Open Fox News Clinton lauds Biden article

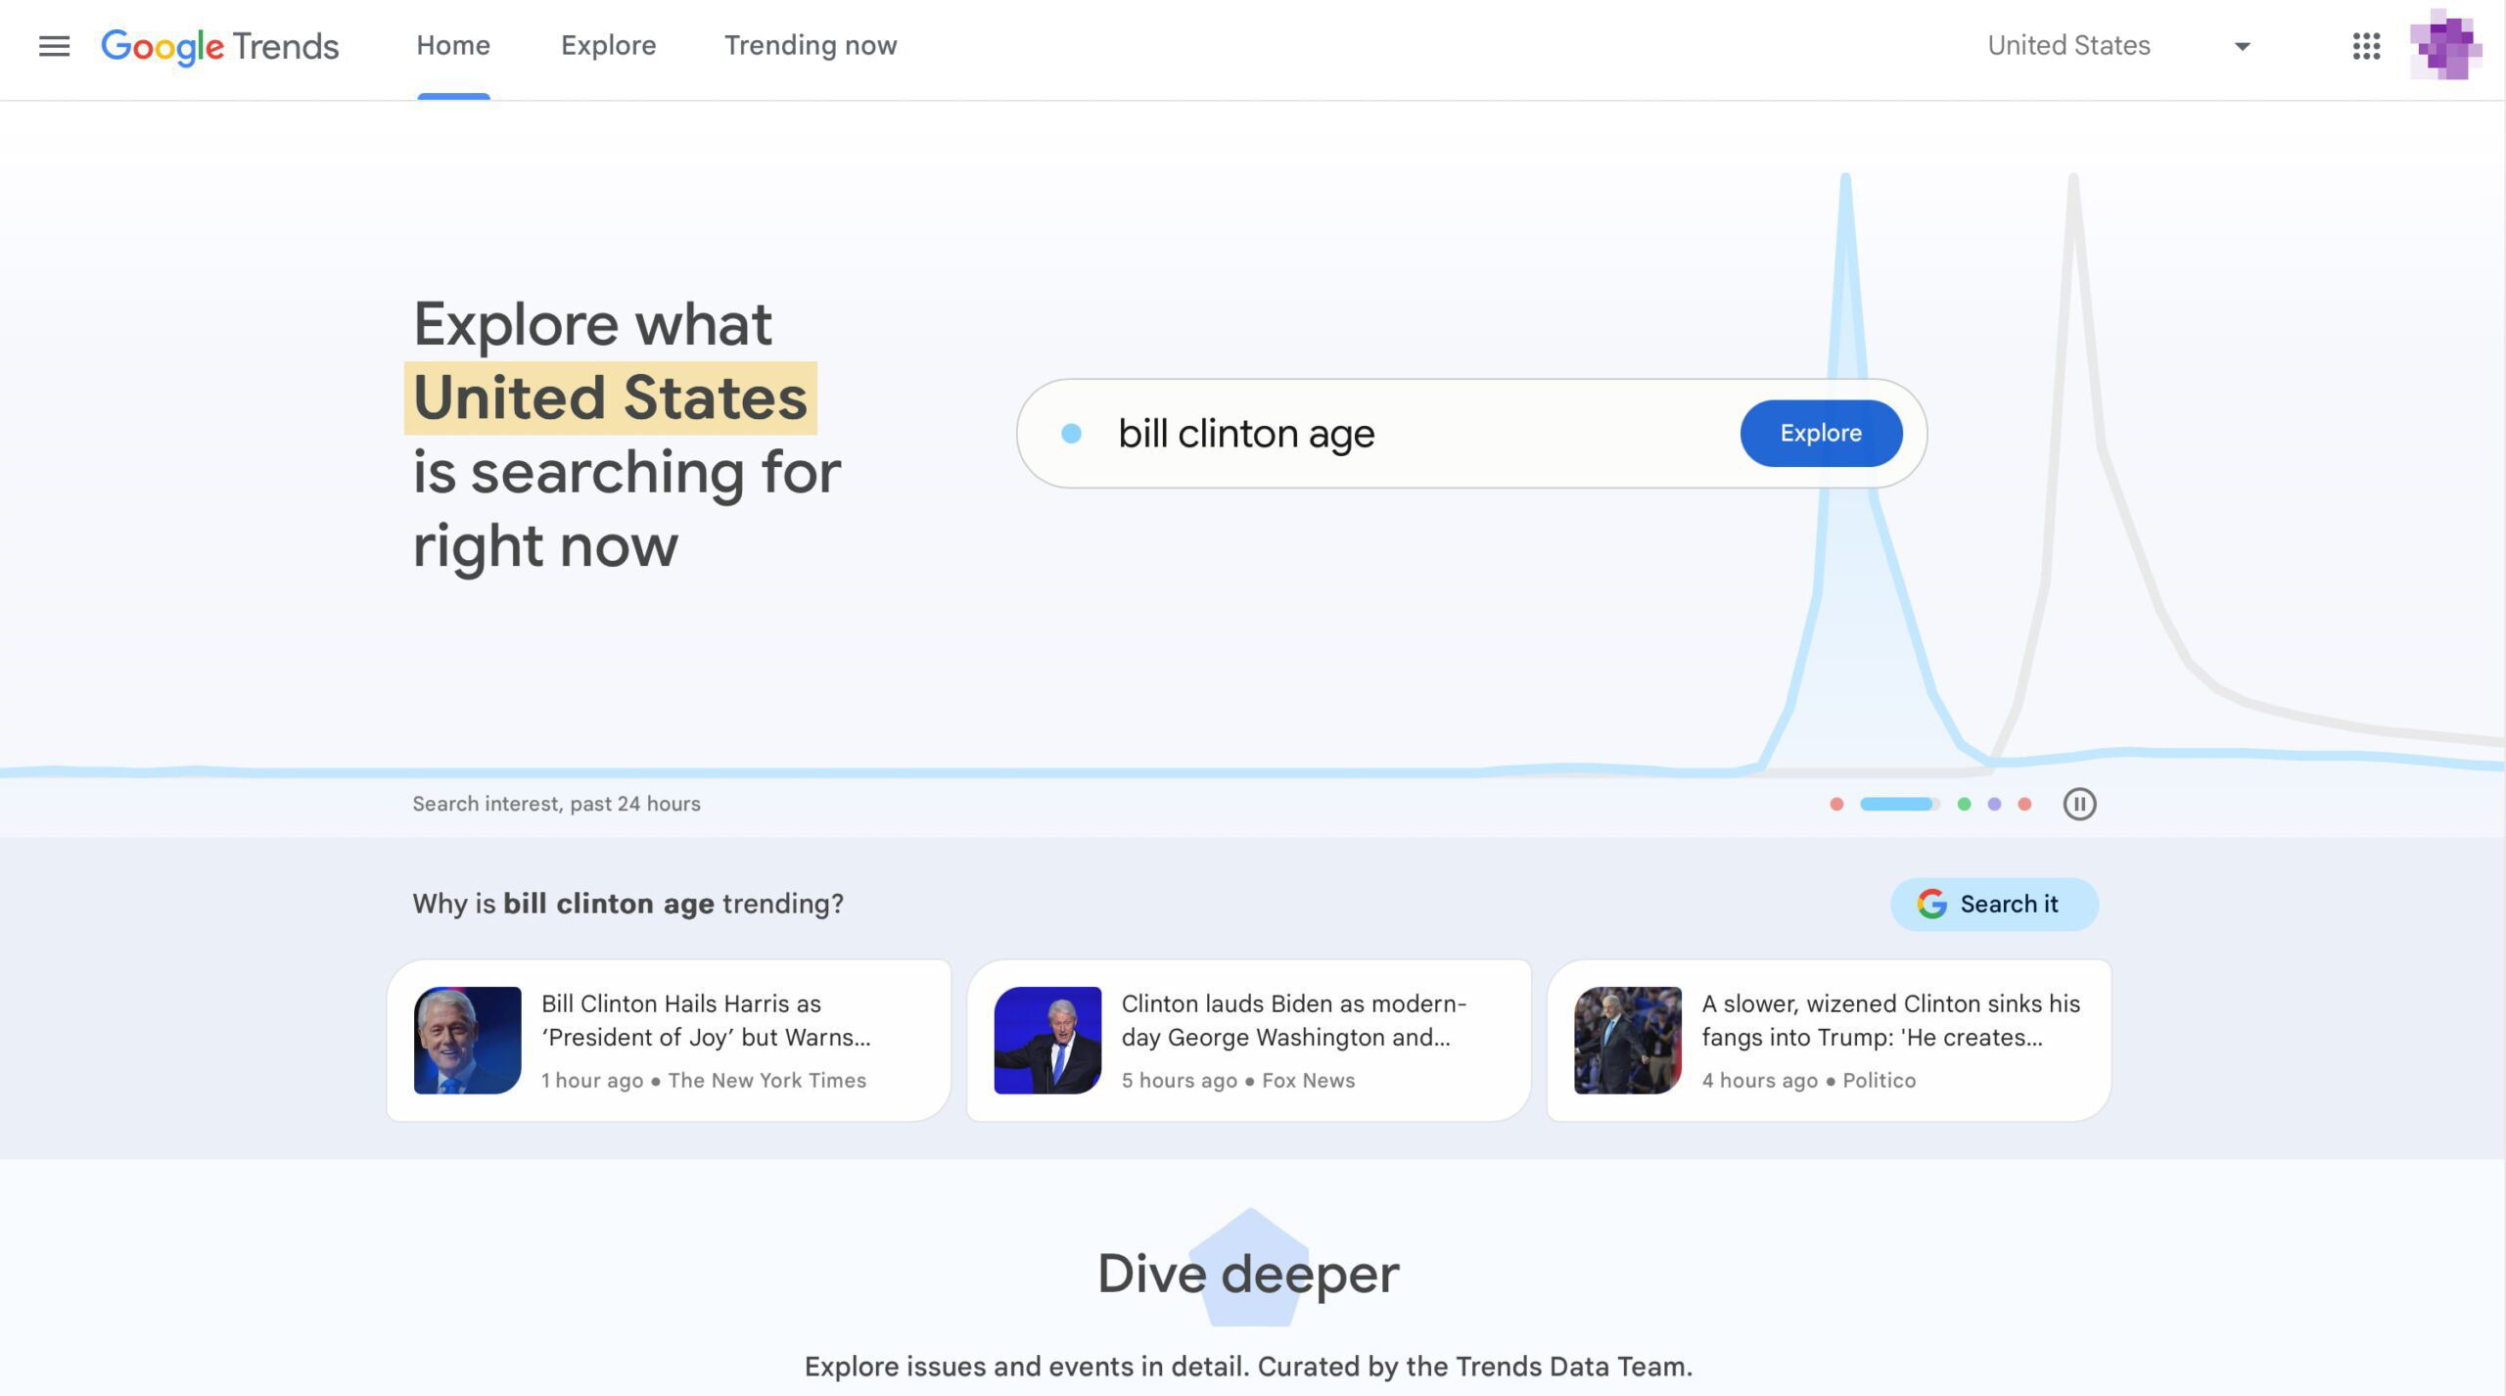(x=1248, y=1040)
